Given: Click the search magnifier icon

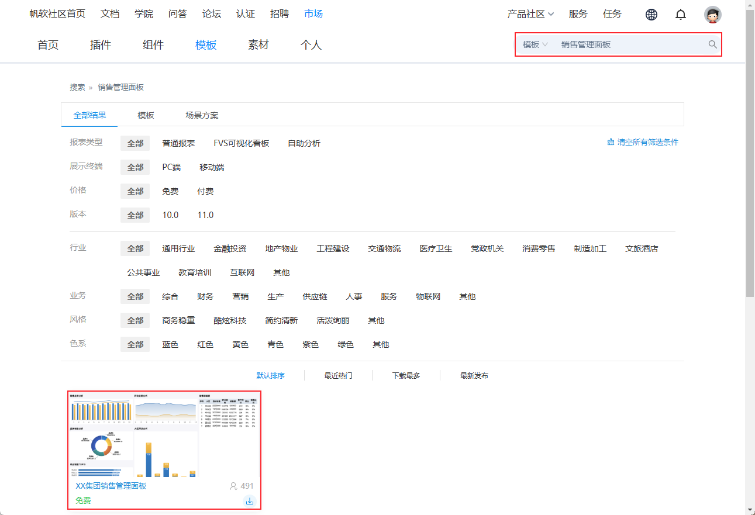Looking at the screenshot, I should (x=712, y=44).
